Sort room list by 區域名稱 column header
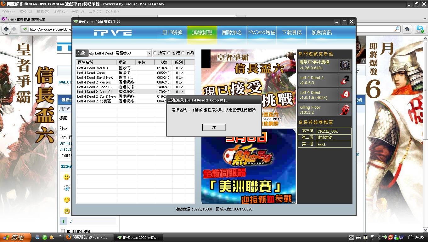This screenshot has width=428, height=242. [x=96, y=62]
